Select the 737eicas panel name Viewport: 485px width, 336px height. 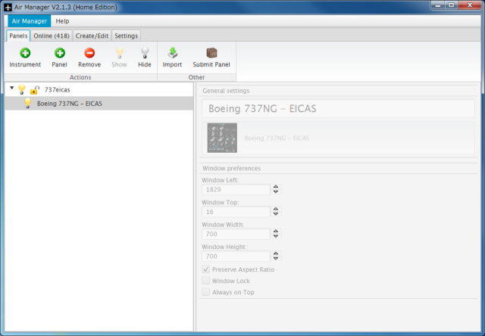pos(58,90)
